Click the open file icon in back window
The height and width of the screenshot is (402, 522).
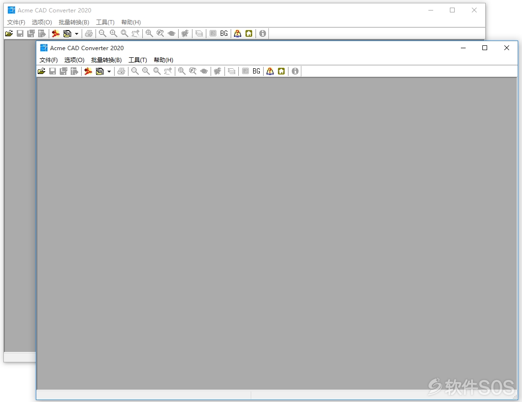(9, 33)
